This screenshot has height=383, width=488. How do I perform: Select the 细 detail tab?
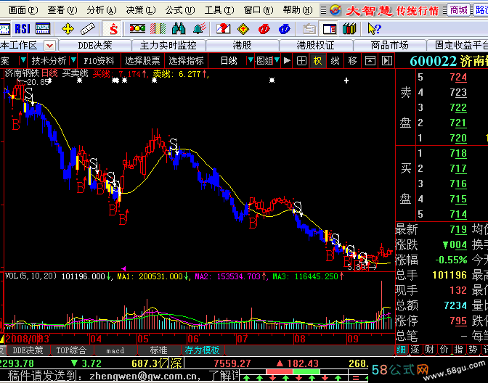coord(402,350)
